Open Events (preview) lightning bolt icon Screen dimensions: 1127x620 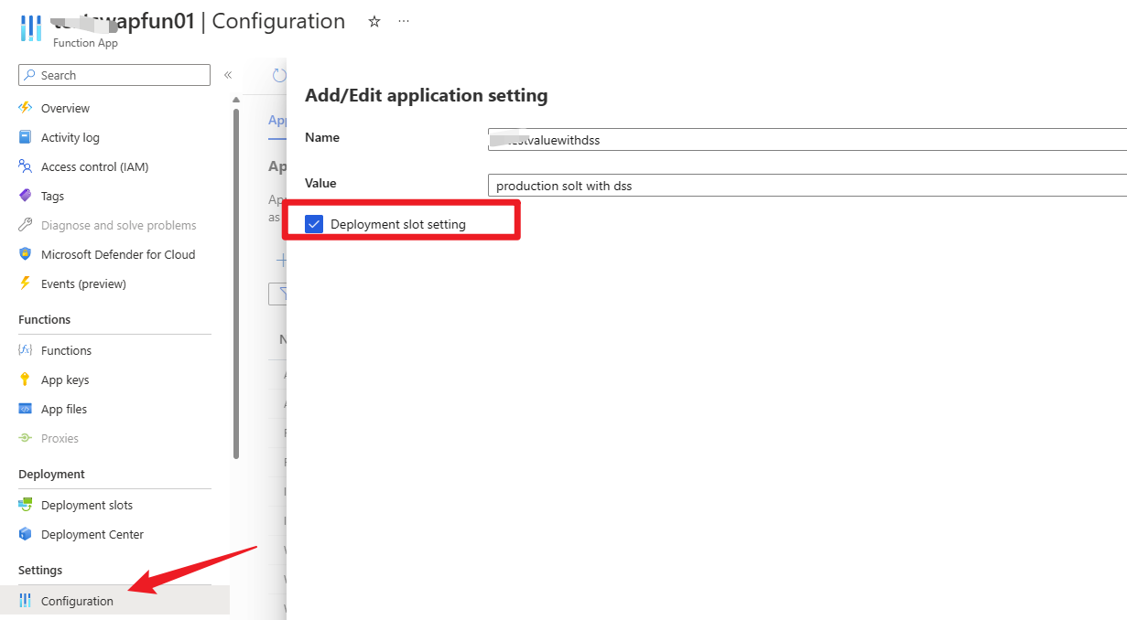tap(26, 283)
